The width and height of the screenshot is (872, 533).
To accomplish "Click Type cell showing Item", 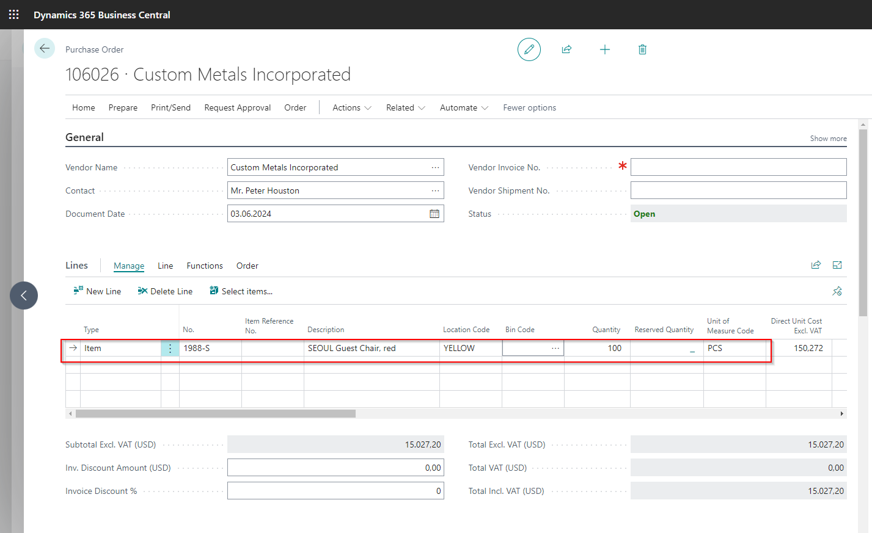I will coord(120,348).
